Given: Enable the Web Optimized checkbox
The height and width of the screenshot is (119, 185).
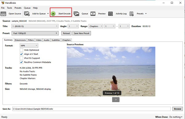Looking at the screenshot, I should (21, 50).
